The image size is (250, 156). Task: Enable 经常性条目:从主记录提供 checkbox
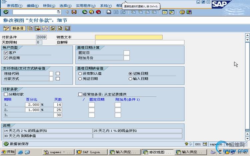click(x=80, y=94)
